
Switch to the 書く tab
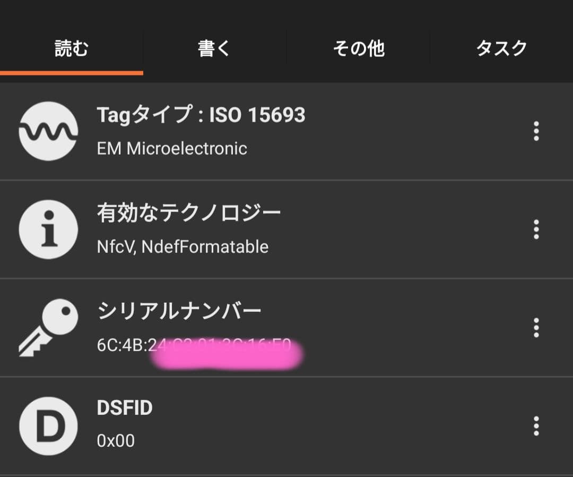tap(215, 48)
